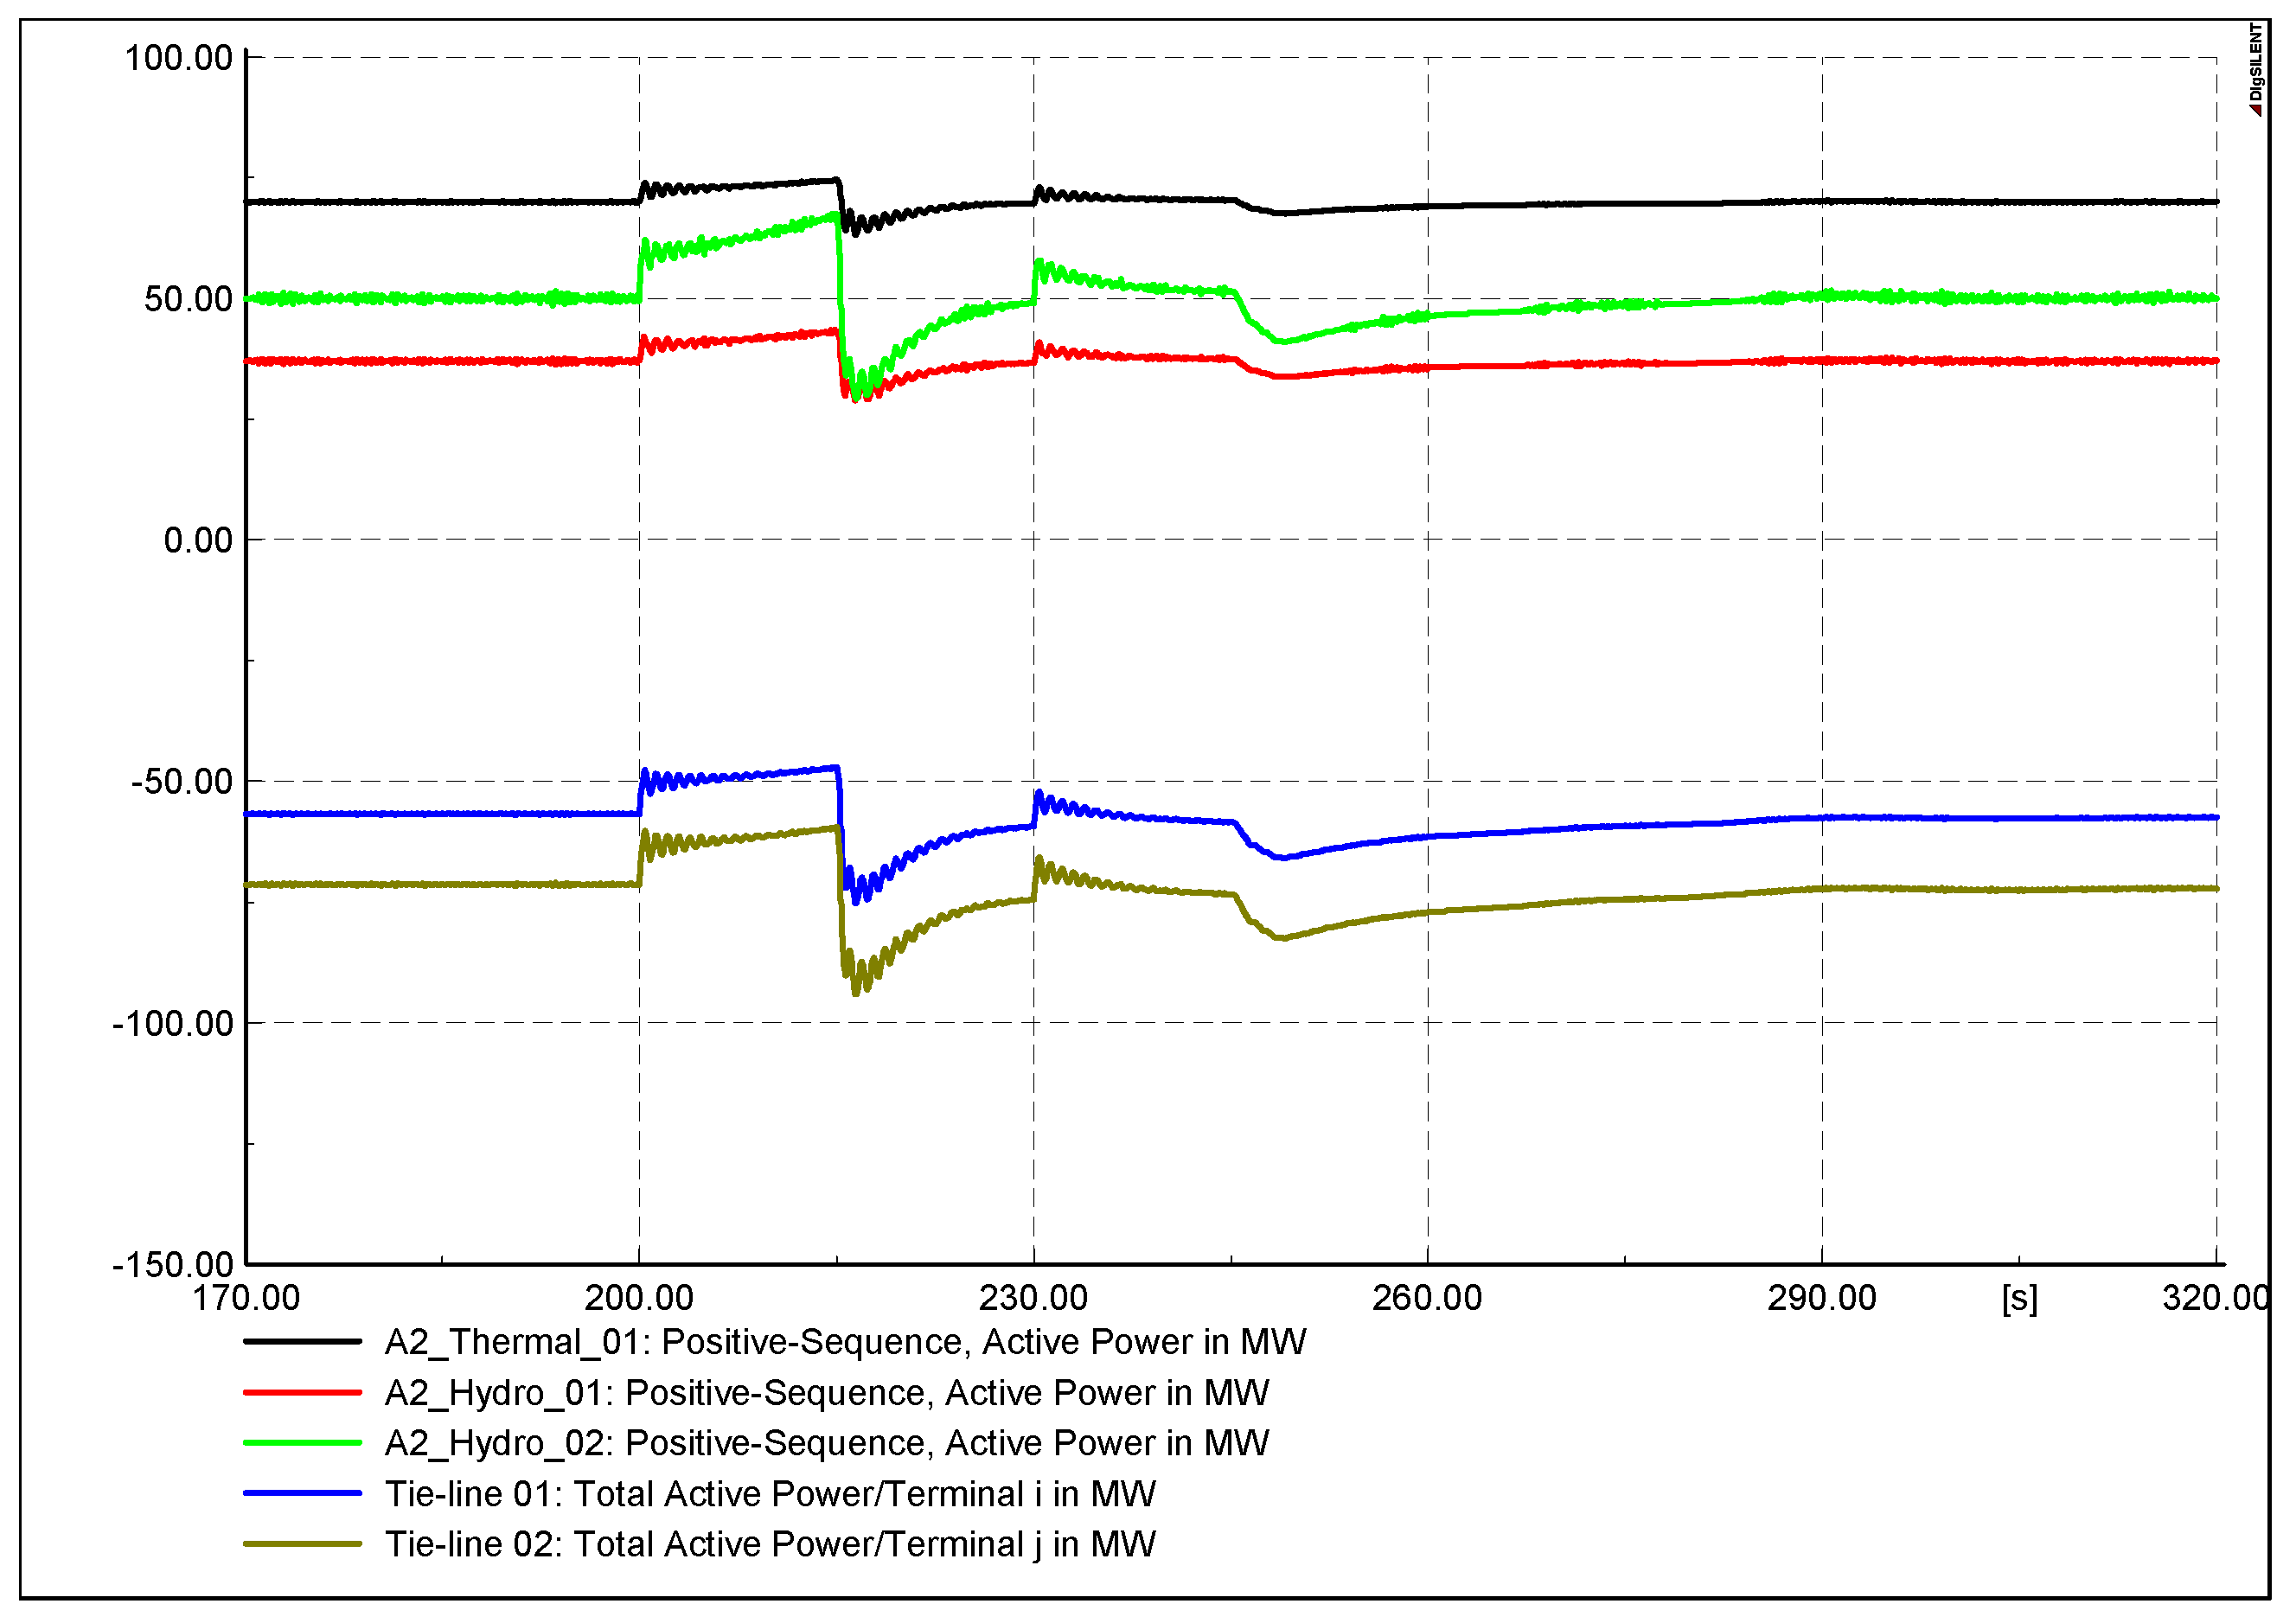This screenshot has height=1623, width=2296.
Task: Select Tie-line 01 Terminal i legend text
Action: (x=770, y=1493)
